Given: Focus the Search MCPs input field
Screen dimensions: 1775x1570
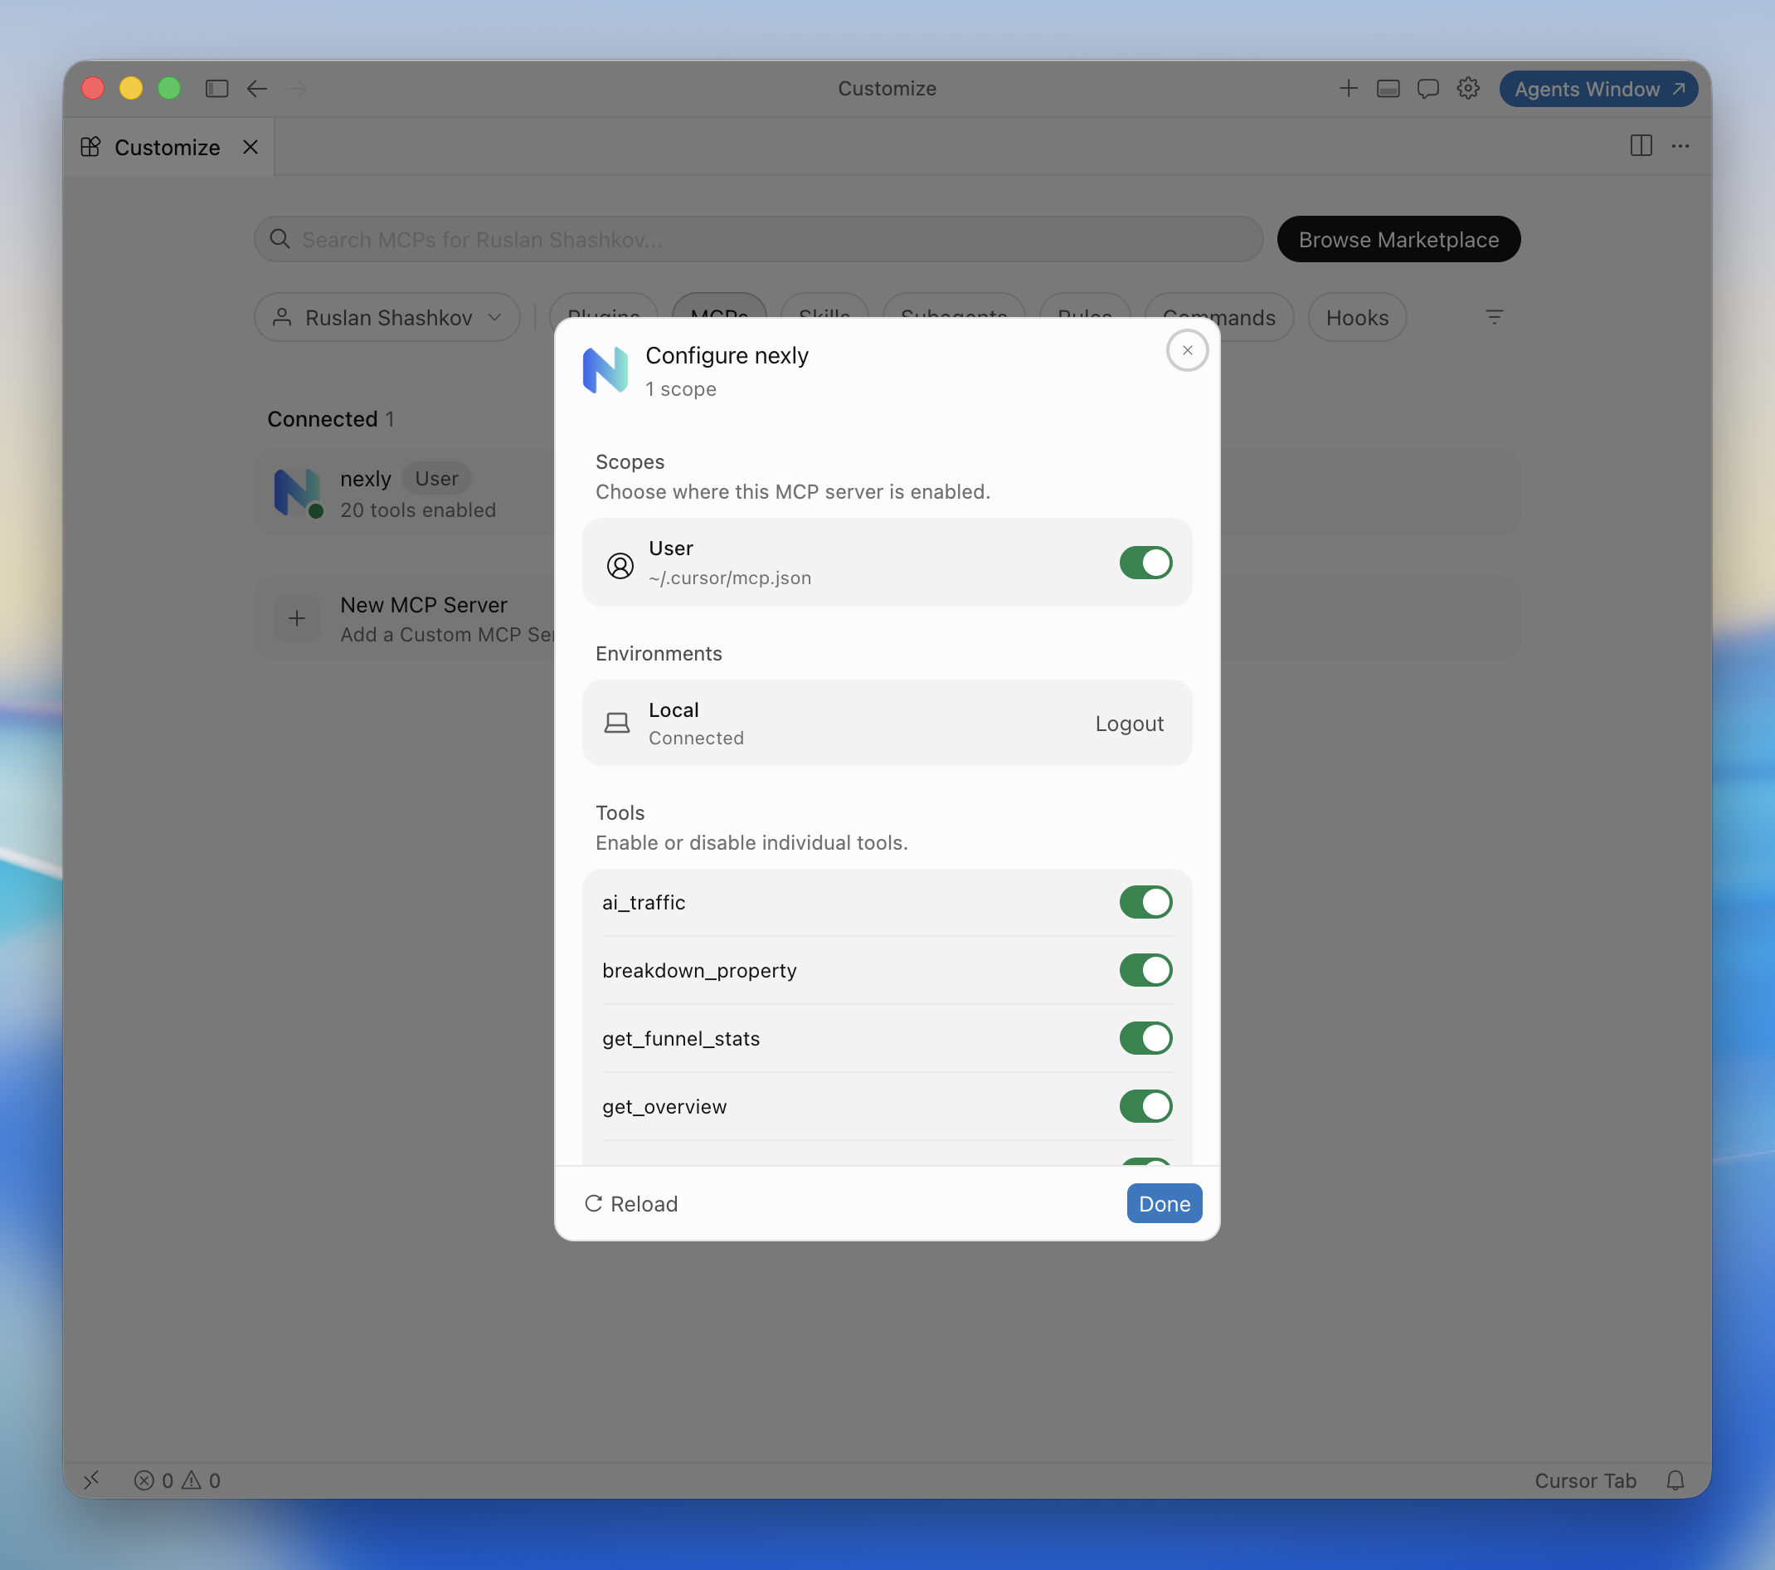Looking at the screenshot, I should (758, 239).
